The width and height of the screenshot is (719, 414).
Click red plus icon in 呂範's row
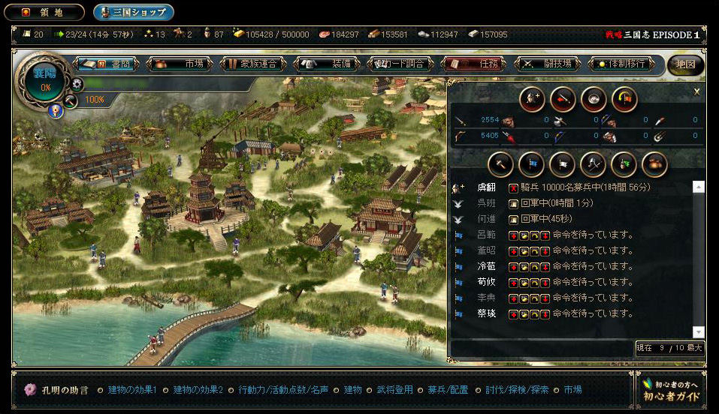(514, 235)
